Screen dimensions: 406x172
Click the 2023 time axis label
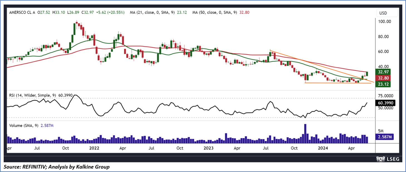pos(208,148)
